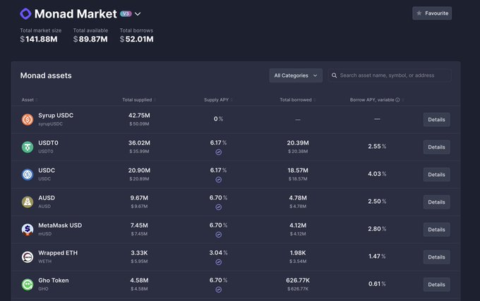This screenshot has width=480, height=301.
Task: Click the incentives icon under Gho Token supply APY
Action: coord(219,290)
